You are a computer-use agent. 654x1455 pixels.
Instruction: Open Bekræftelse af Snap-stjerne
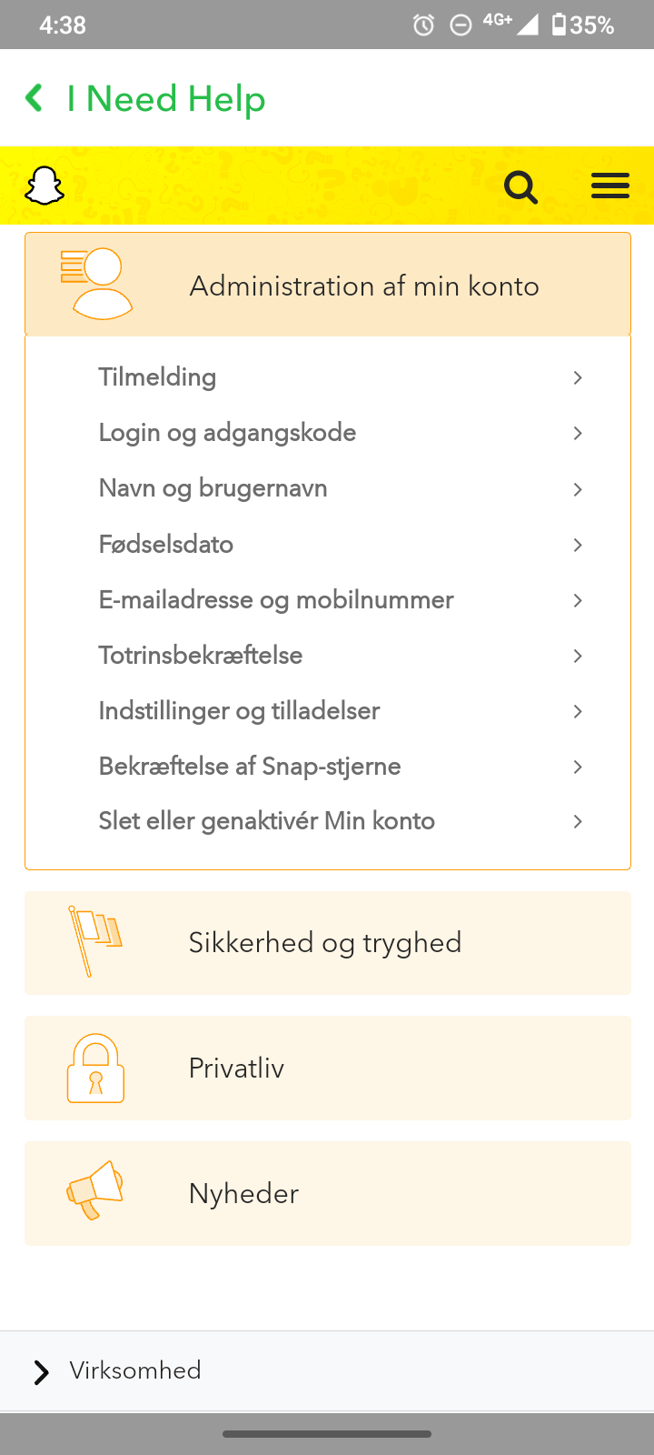[250, 767]
